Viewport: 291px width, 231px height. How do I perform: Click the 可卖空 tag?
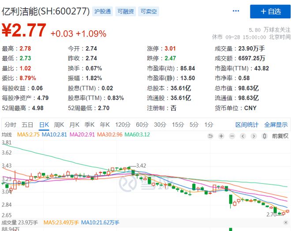[149, 11]
